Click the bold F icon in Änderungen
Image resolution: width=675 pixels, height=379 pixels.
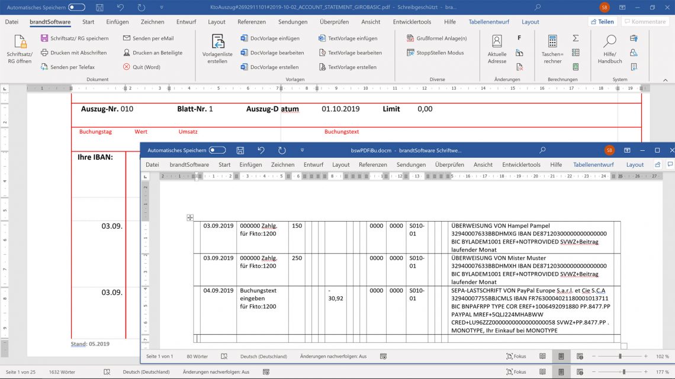520,38
